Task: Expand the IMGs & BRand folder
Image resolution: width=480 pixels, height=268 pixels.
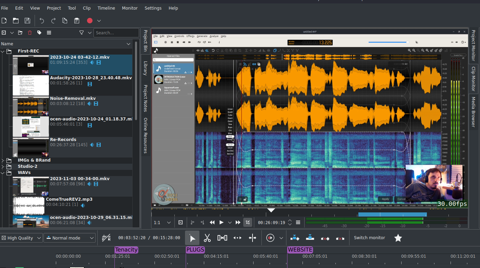Action: click(2, 160)
